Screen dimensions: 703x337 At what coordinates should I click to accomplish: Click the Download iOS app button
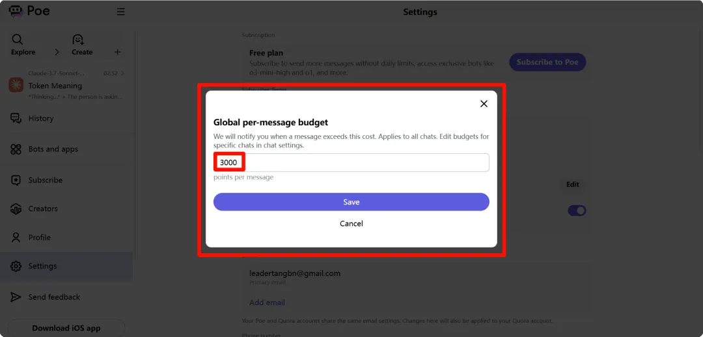[x=66, y=328]
